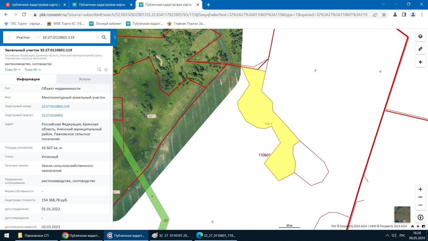Collapse the left information side panel
Screen dimensions: 428x241
[x=115, y=37]
